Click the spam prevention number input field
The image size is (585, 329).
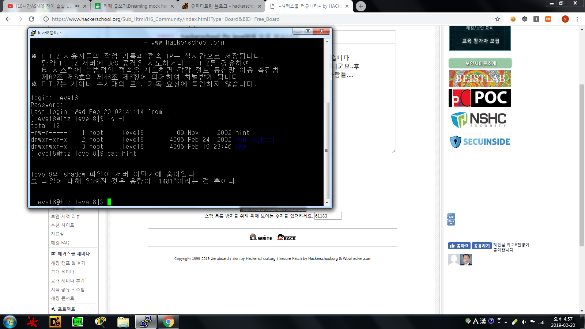328,216
